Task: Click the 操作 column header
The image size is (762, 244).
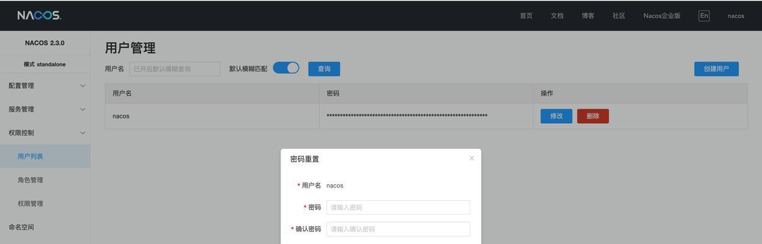Action: click(x=640, y=93)
